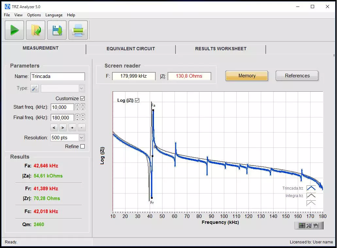Click the Type tools icon button
This screenshot has height=248, width=337.
point(34,88)
